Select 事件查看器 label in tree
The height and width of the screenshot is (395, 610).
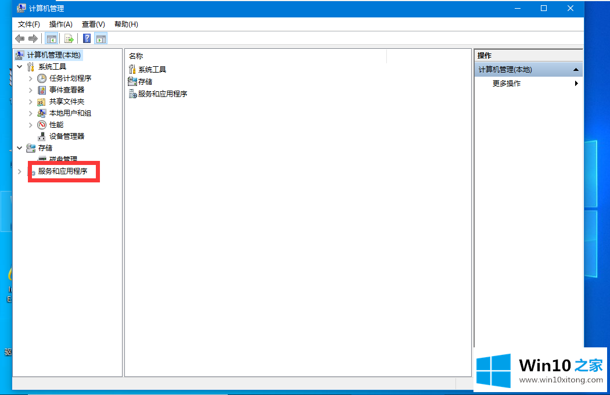coord(67,90)
